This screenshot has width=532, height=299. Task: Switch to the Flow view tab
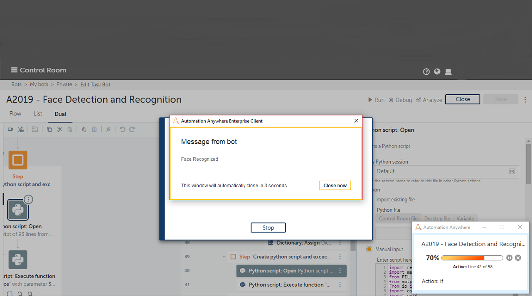(x=15, y=114)
